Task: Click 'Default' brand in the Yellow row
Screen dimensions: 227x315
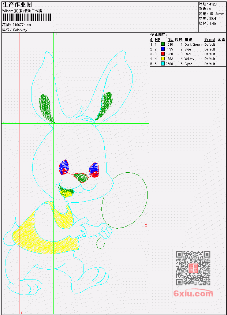Action: coord(209,59)
